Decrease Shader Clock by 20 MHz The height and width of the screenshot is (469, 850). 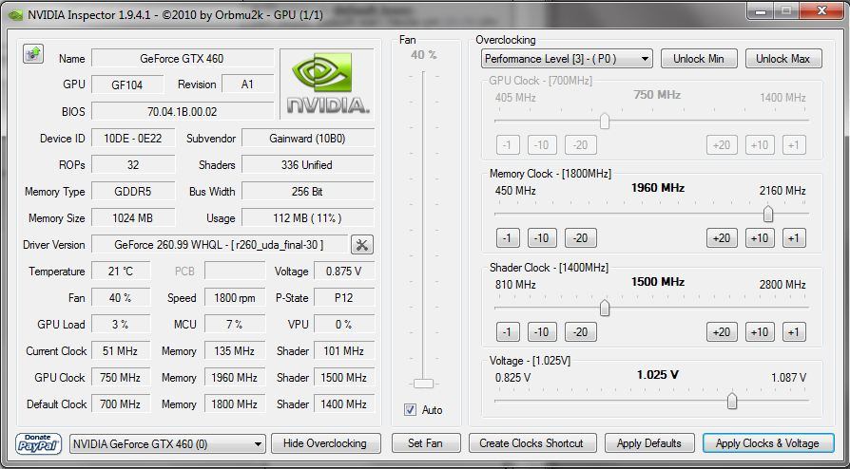[581, 332]
